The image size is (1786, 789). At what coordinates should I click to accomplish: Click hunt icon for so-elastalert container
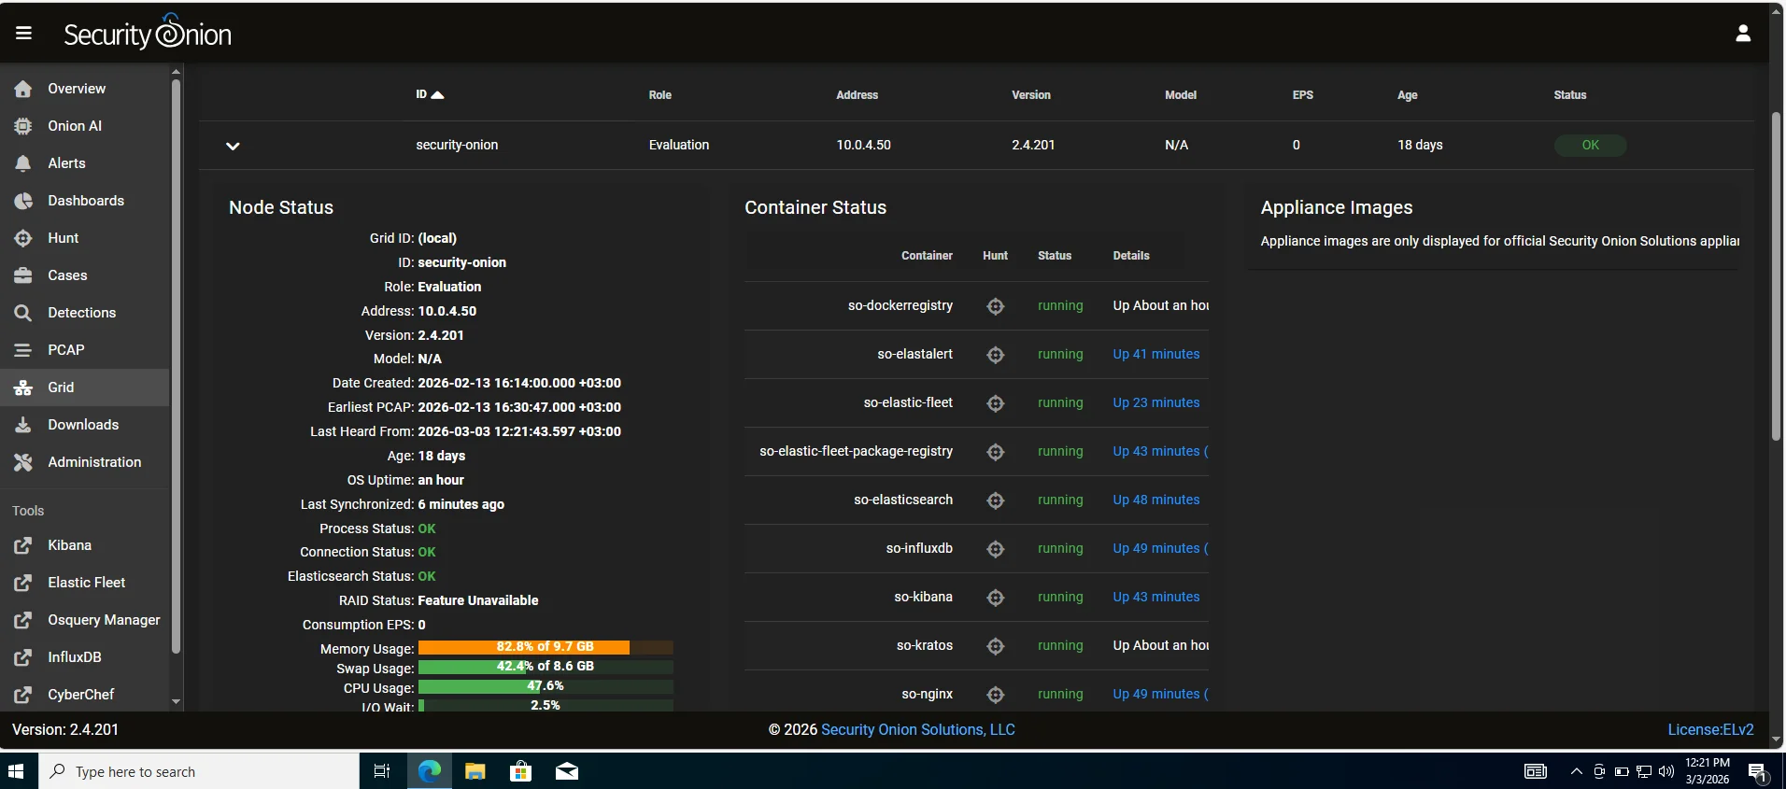tap(995, 355)
